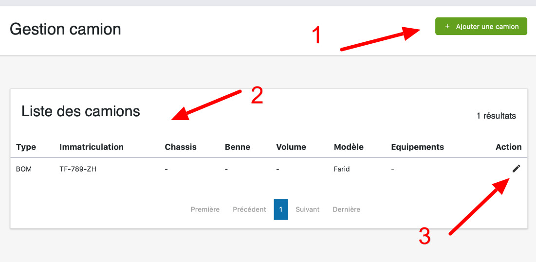Click the Type column header

coord(26,147)
